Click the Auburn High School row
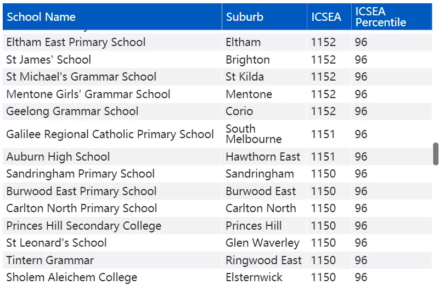The width and height of the screenshot is (439, 285). click(x=217, y=157)
